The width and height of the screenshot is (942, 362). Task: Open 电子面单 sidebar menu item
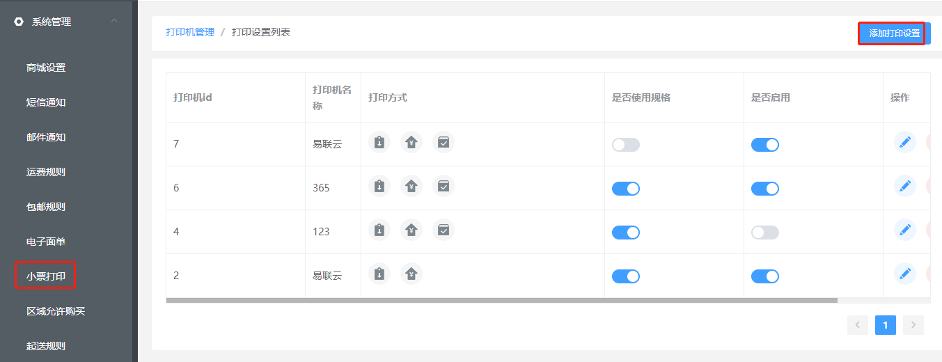(x=46, y=242)
